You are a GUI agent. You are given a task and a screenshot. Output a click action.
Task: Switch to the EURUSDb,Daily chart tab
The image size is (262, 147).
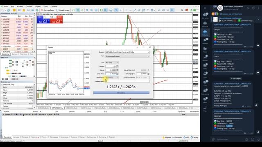coord(43,108)
